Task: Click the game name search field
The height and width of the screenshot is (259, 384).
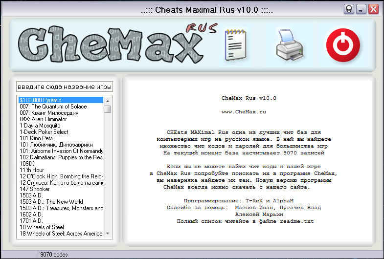Action: (x=65, y=87)
